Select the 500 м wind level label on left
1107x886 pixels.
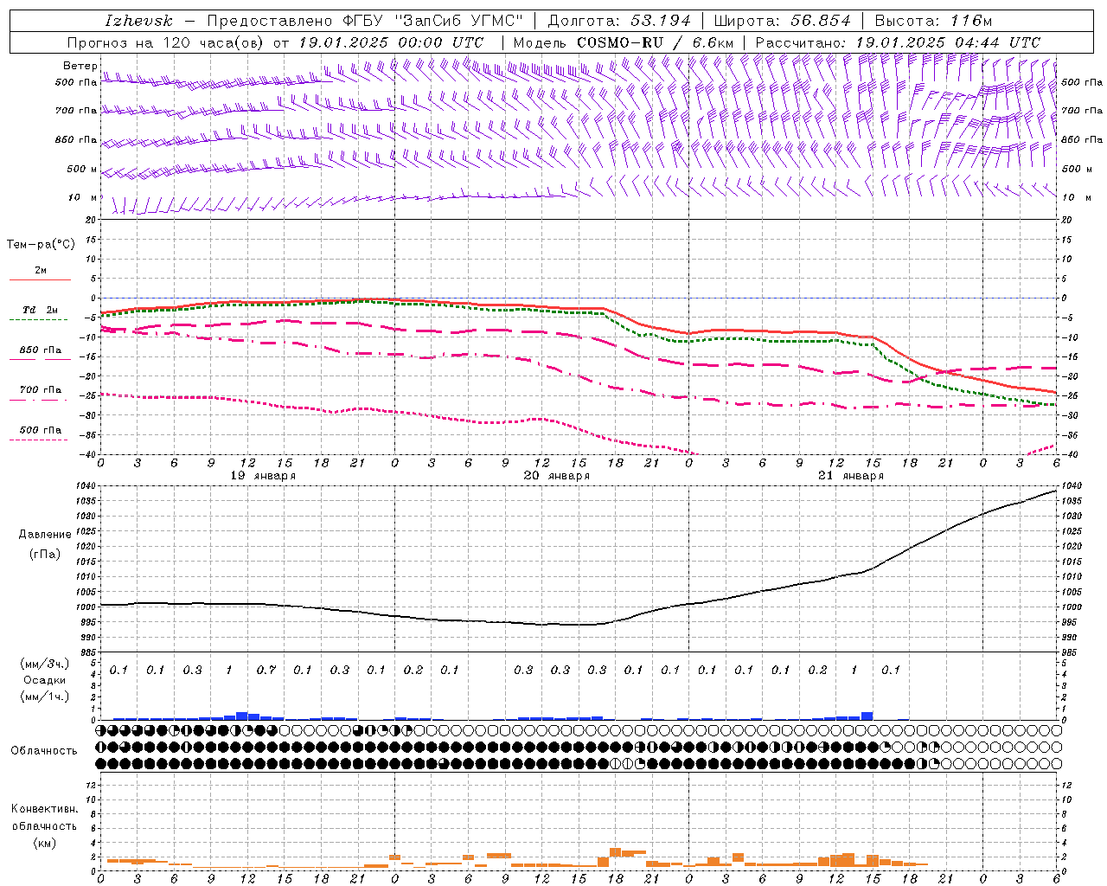tap(82, 169)
